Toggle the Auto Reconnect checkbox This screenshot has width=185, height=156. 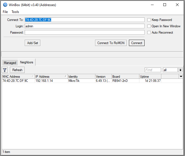[x=149, y=33]
